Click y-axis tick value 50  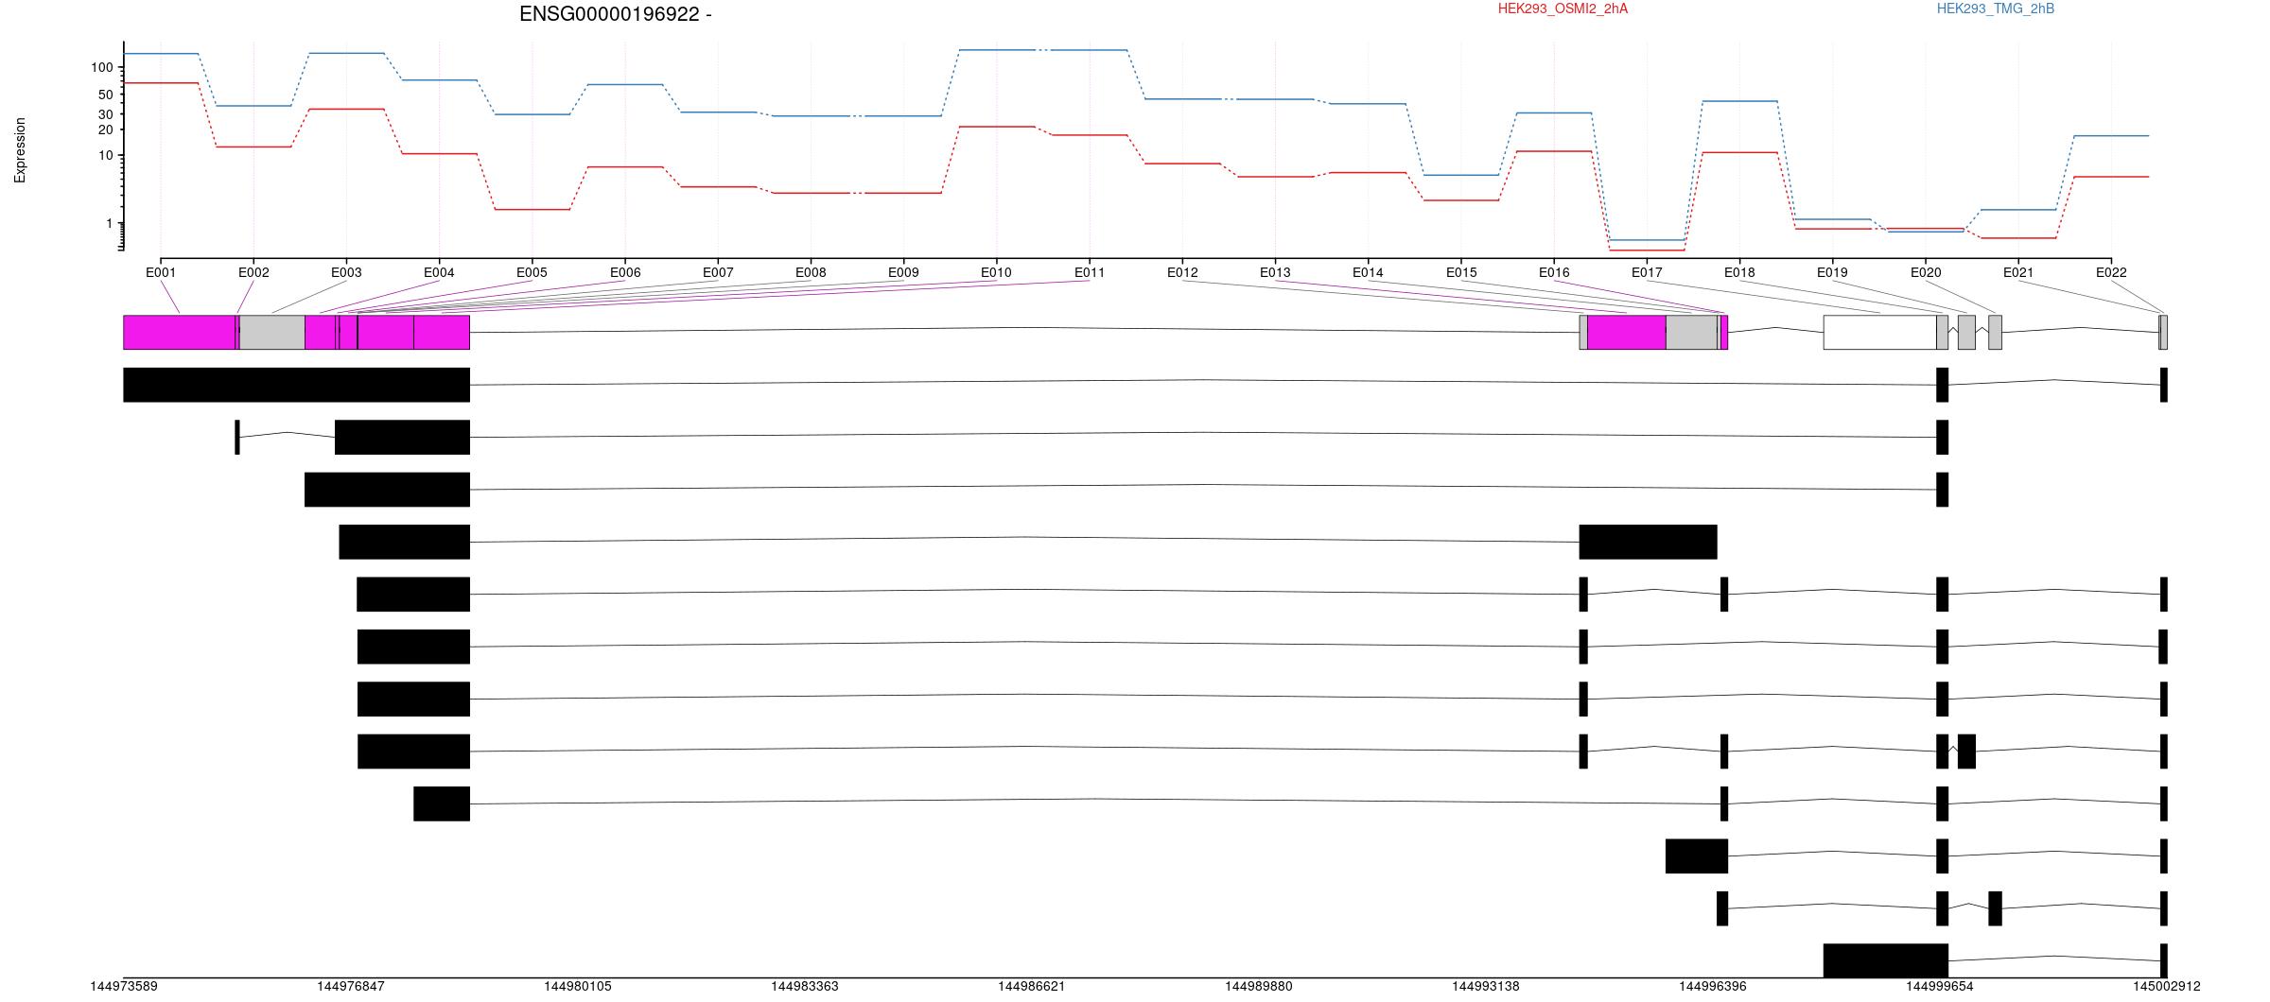[x=106, y=95]
